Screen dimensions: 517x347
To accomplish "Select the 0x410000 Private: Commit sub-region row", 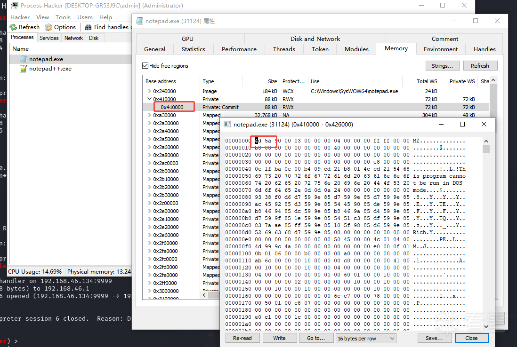I will (x=316, y=107).
